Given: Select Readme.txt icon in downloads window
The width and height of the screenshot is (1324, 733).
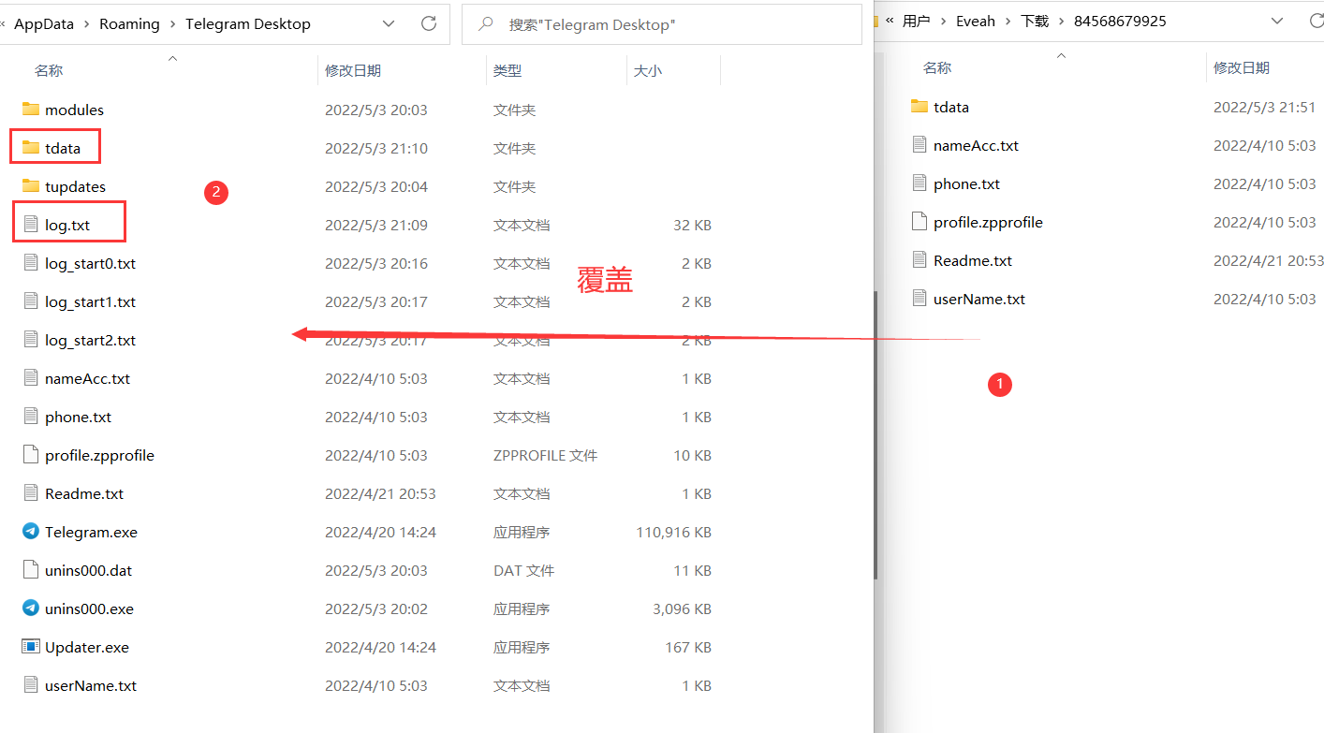Looking at the screenshot, I should [x=919, y=260].
